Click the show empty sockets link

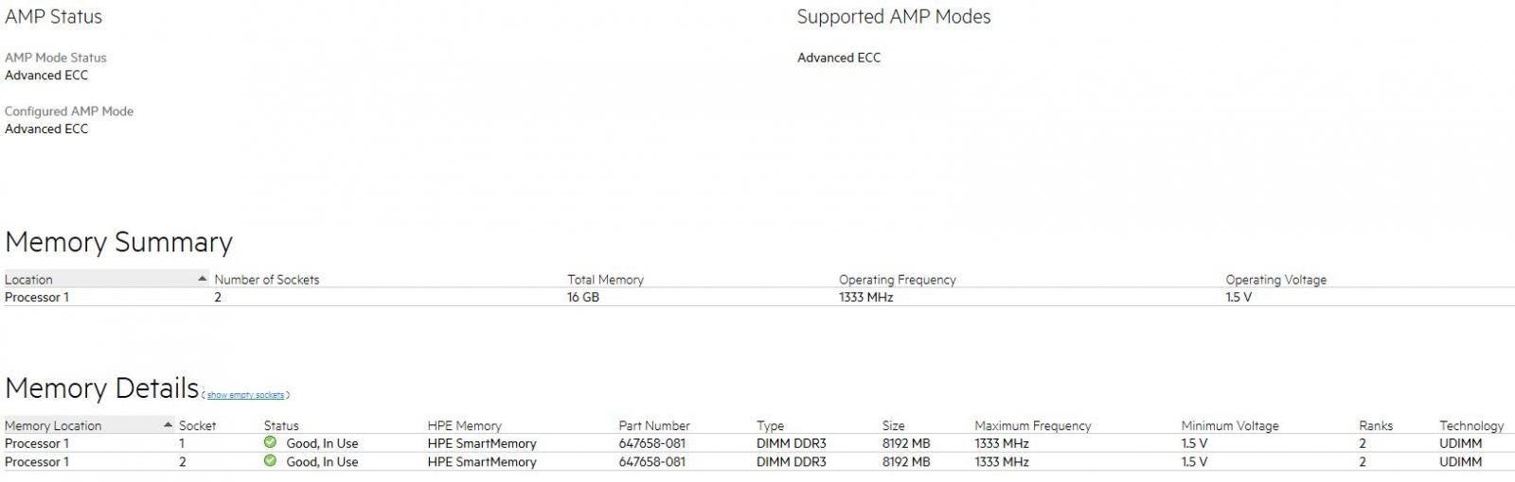pyautogui.click(x=245, y=395)
